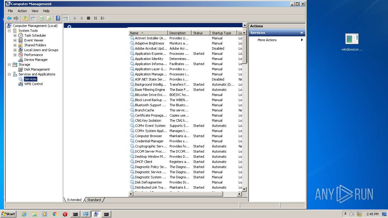This screenshot has height=218, width=388.
Task: Click the Up one level toolbar icon
Action: click(25, 18)
